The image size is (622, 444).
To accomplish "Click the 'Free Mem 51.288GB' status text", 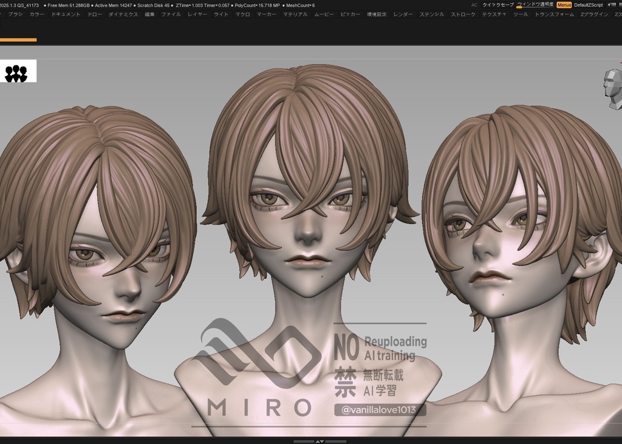I will pos(68,5).
